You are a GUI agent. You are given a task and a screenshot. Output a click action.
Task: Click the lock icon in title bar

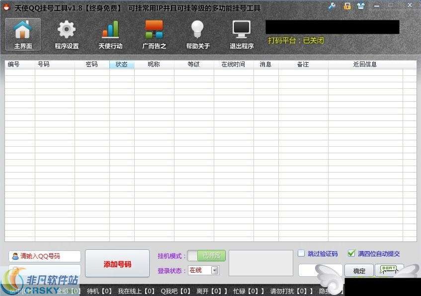click(347, 6)
